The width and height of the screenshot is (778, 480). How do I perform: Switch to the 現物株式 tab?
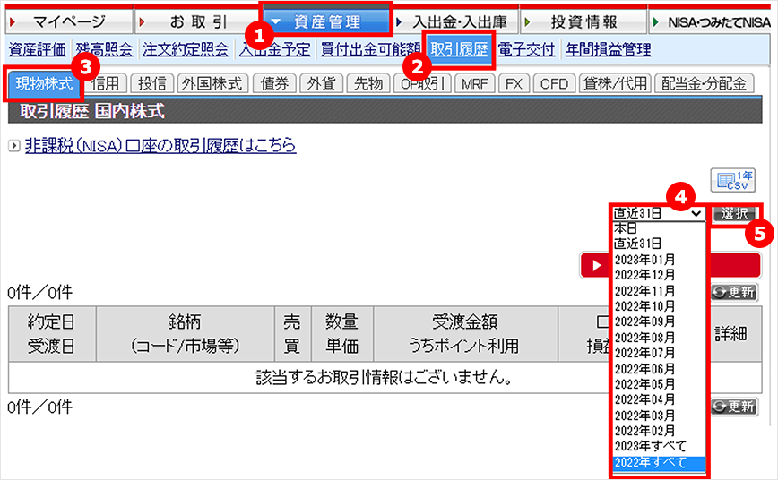[43, 83]
